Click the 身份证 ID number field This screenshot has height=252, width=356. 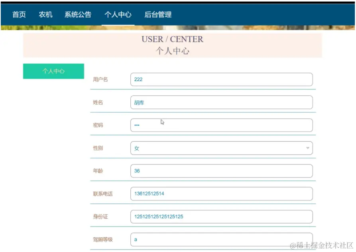[221, 217]
